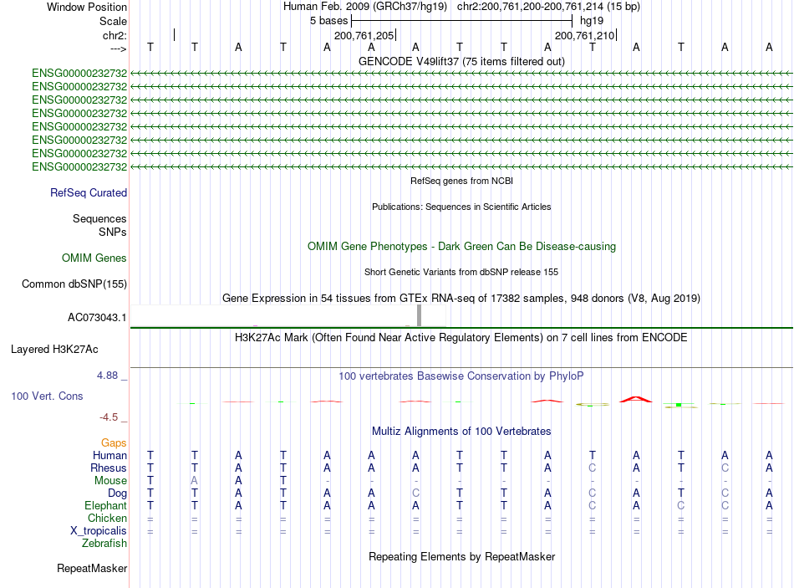Image resolution: width=794 pixels, height=588 pixels.
Task: Open the 'Multiz Alignments of 100 Vertebrates' title
Action: [x=461, y=432]
